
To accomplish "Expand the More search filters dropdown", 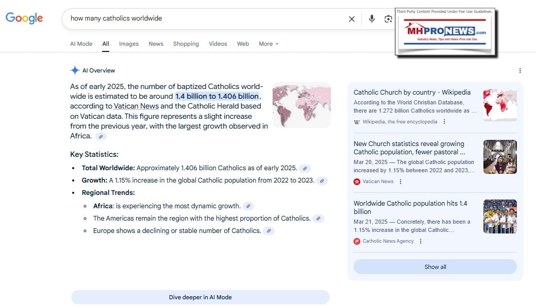I will (268, 44).
